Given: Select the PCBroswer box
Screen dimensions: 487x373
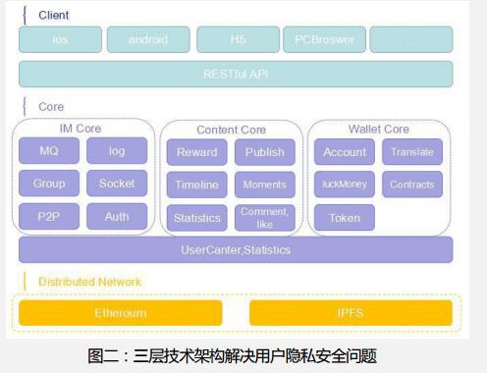Looking at the screenshot, I should (x=324, y=39).
